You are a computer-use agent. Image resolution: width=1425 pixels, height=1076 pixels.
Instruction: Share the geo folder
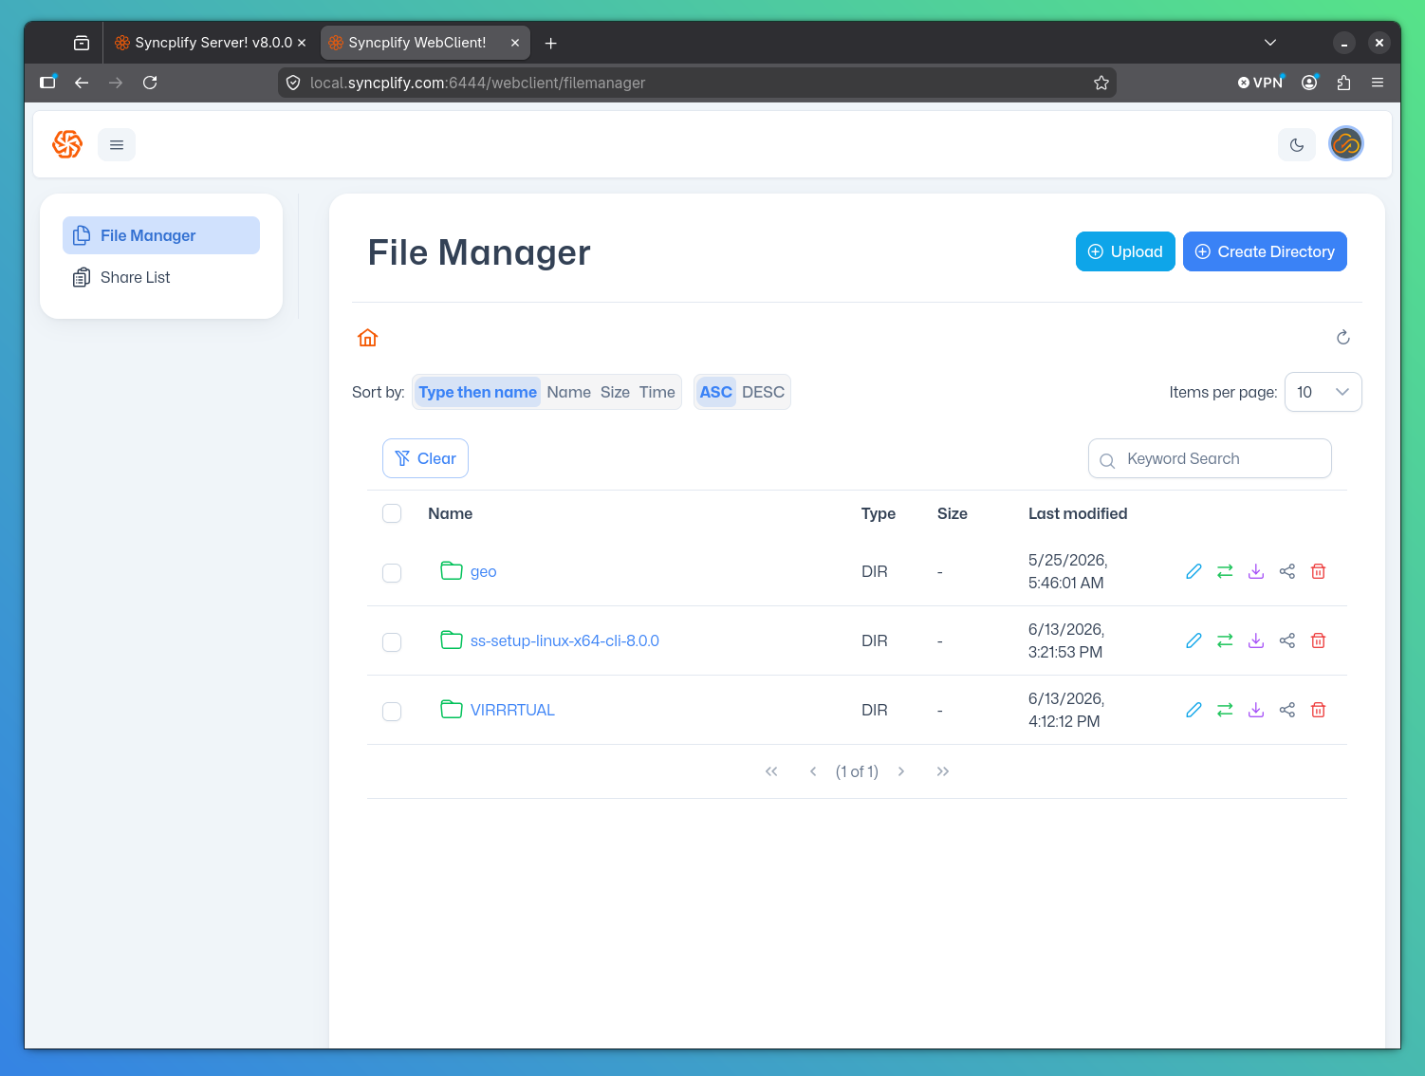[x=1287, y=571]
